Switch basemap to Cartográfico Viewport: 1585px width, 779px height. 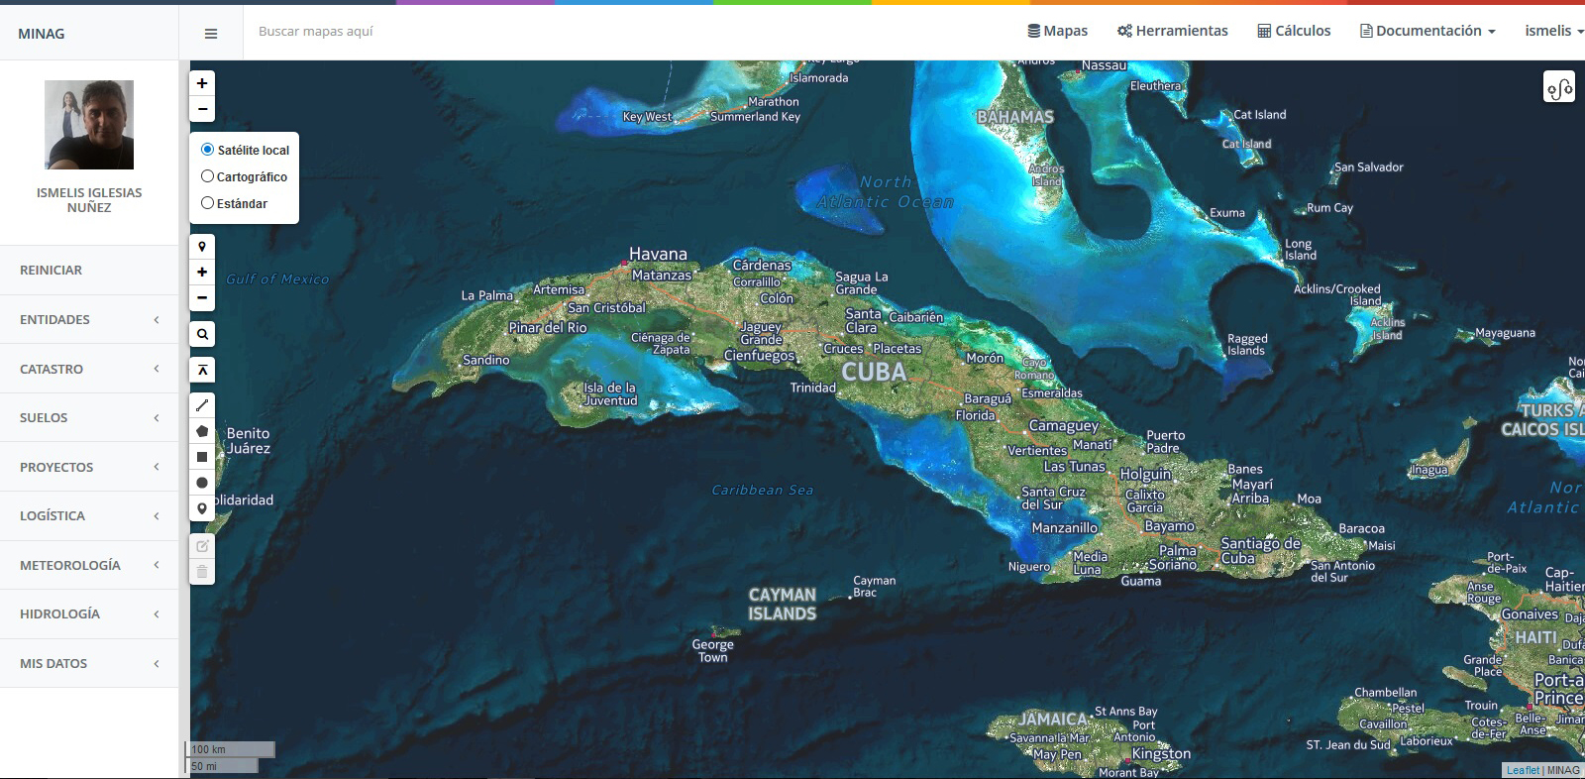point(208,176)
